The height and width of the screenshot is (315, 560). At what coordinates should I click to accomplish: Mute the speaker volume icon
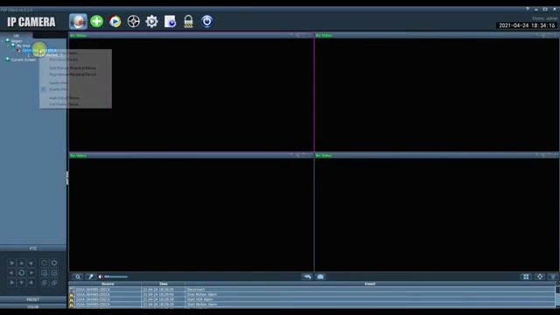[x=101, y=276]
